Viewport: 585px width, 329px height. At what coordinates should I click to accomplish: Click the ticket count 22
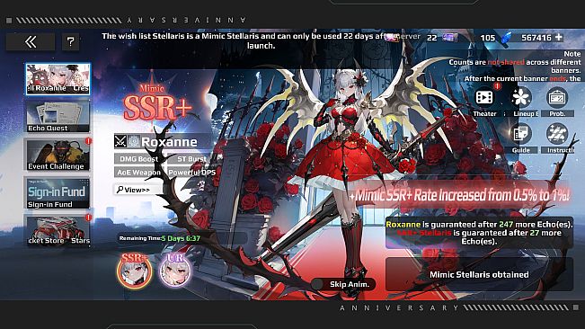(431, 38)
